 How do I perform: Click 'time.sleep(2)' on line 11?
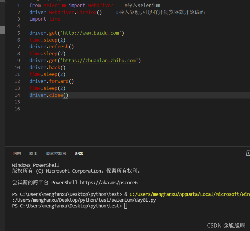[48, 74]
